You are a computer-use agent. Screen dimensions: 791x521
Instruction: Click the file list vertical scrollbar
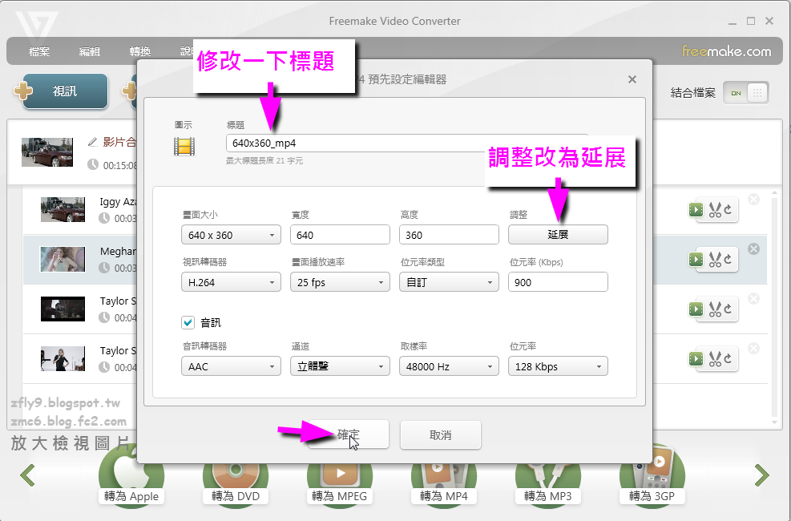pyautogui.click(x=775, y=308)
